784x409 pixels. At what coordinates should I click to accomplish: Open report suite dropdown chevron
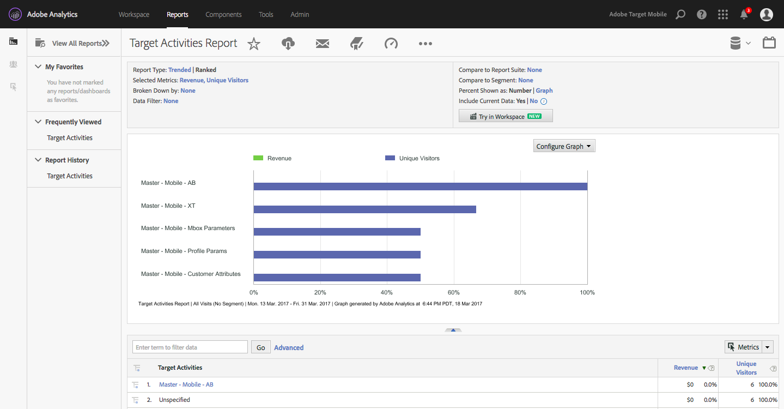coord(749,44)
